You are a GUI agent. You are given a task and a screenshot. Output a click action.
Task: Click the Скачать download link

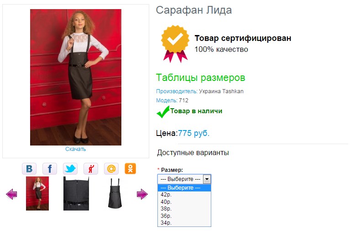point(75,149)
